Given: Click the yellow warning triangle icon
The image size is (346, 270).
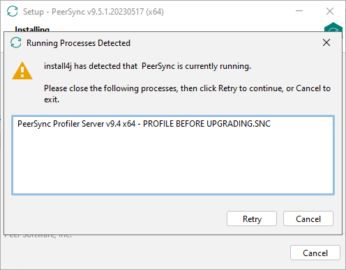Looking at the screenshot, I should (22, 71).
